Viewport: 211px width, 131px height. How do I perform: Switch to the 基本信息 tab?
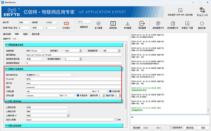pos(7,34)
